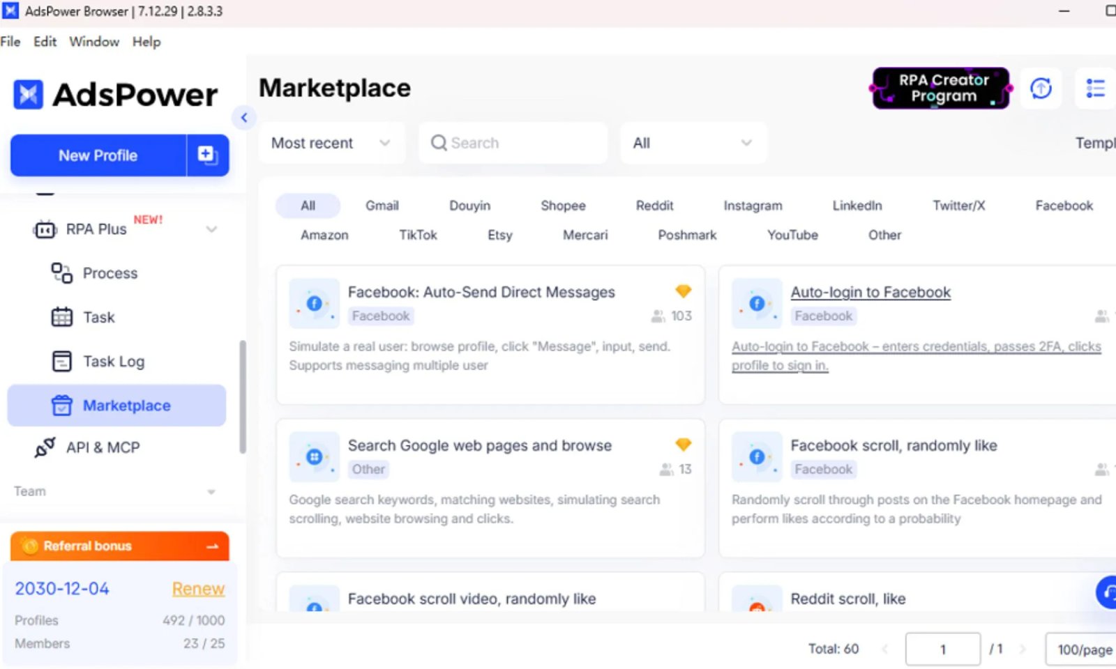Image resolution: width=1116 pixels, height=669 pixels.
Task: Click the batch create profile plus icon
Action: point(207,155)
